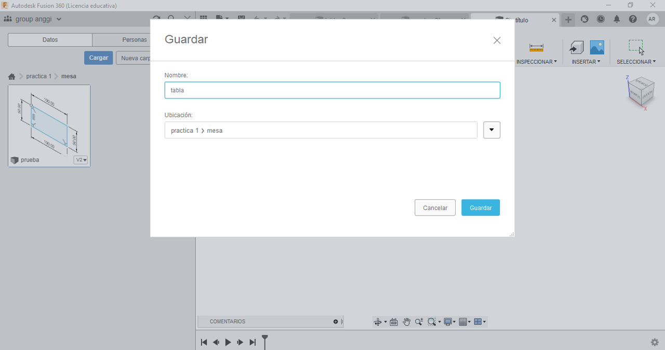Viewport: 665px width, 350px height.
Task: Open the V2 version dropdown on prueba
Action: pos(81,160)
